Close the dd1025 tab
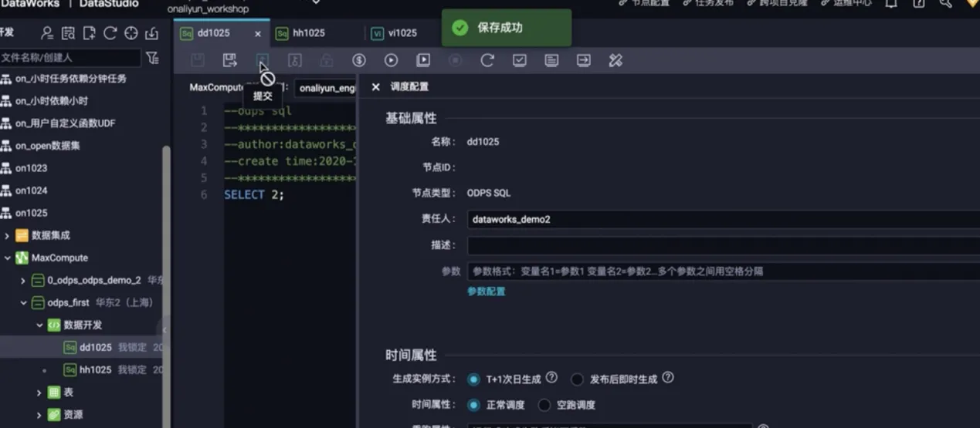 tap(258, 34)
